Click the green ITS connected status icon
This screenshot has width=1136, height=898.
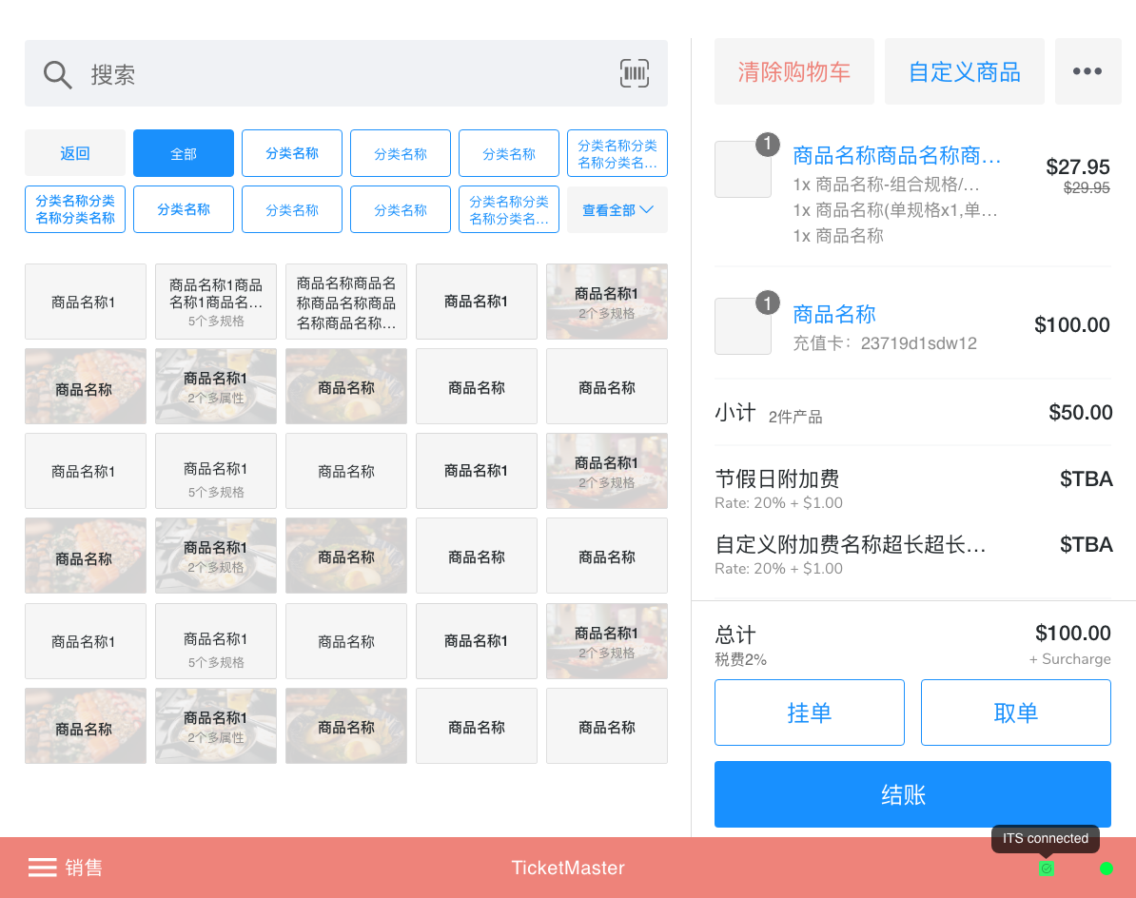(x=1047, y=869)
